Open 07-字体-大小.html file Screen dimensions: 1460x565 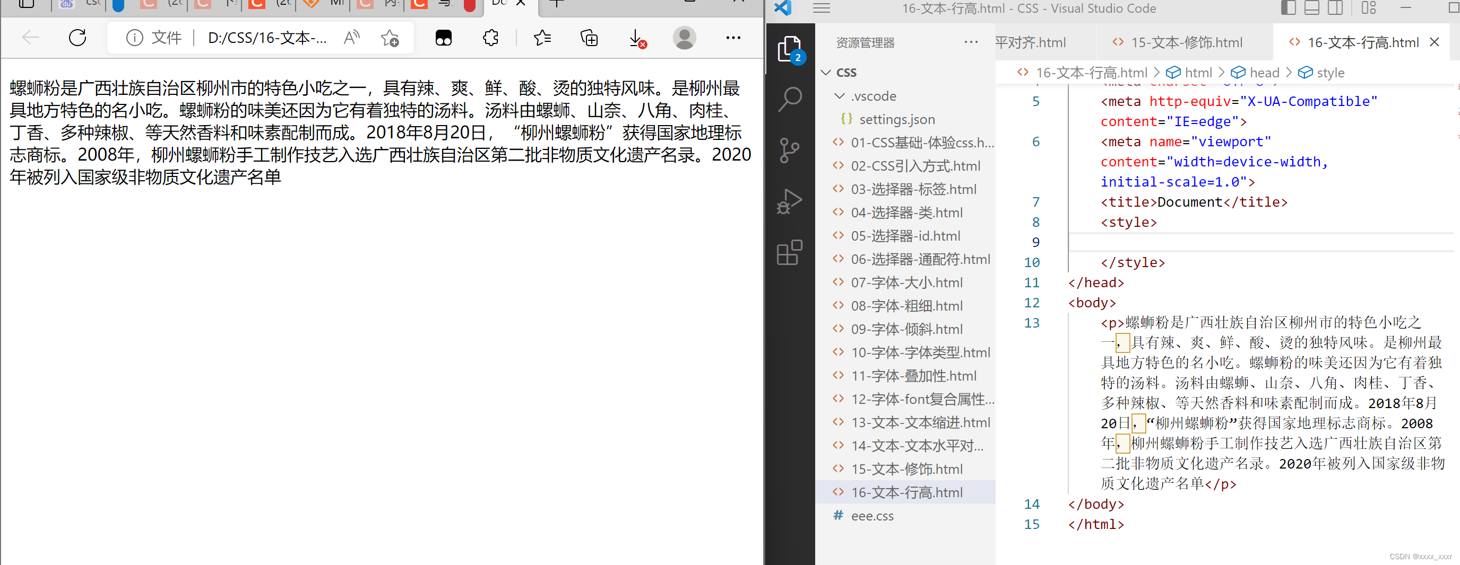[905, 282]
